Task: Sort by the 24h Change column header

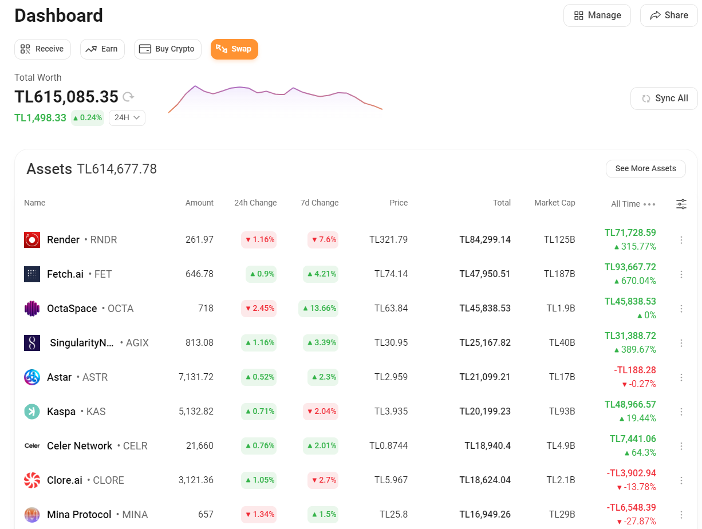Action: [255, 203]
